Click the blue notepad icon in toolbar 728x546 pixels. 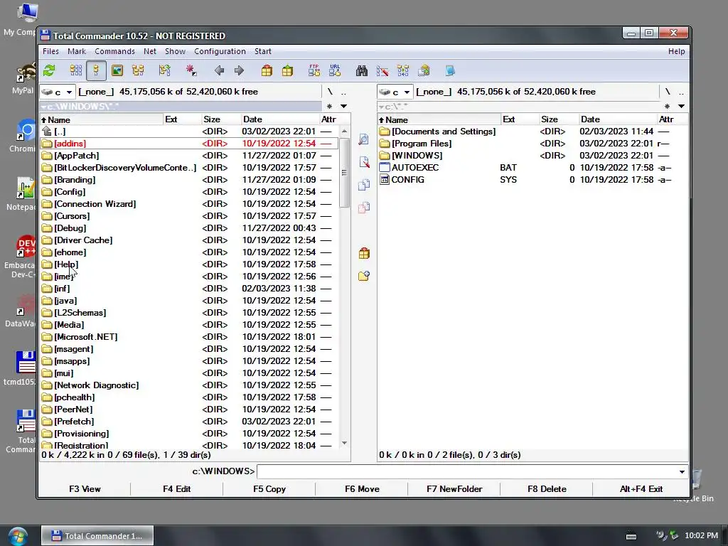pyautogui.click(x=450, y=70)
